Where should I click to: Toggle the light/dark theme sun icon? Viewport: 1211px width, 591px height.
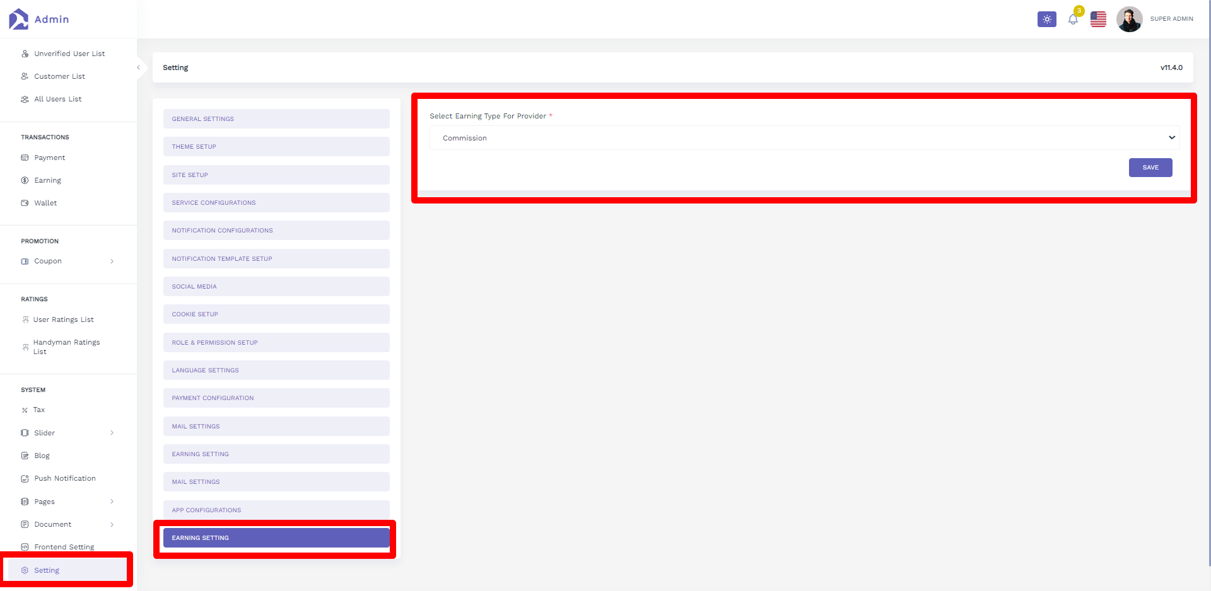[x=1047, y=19]
